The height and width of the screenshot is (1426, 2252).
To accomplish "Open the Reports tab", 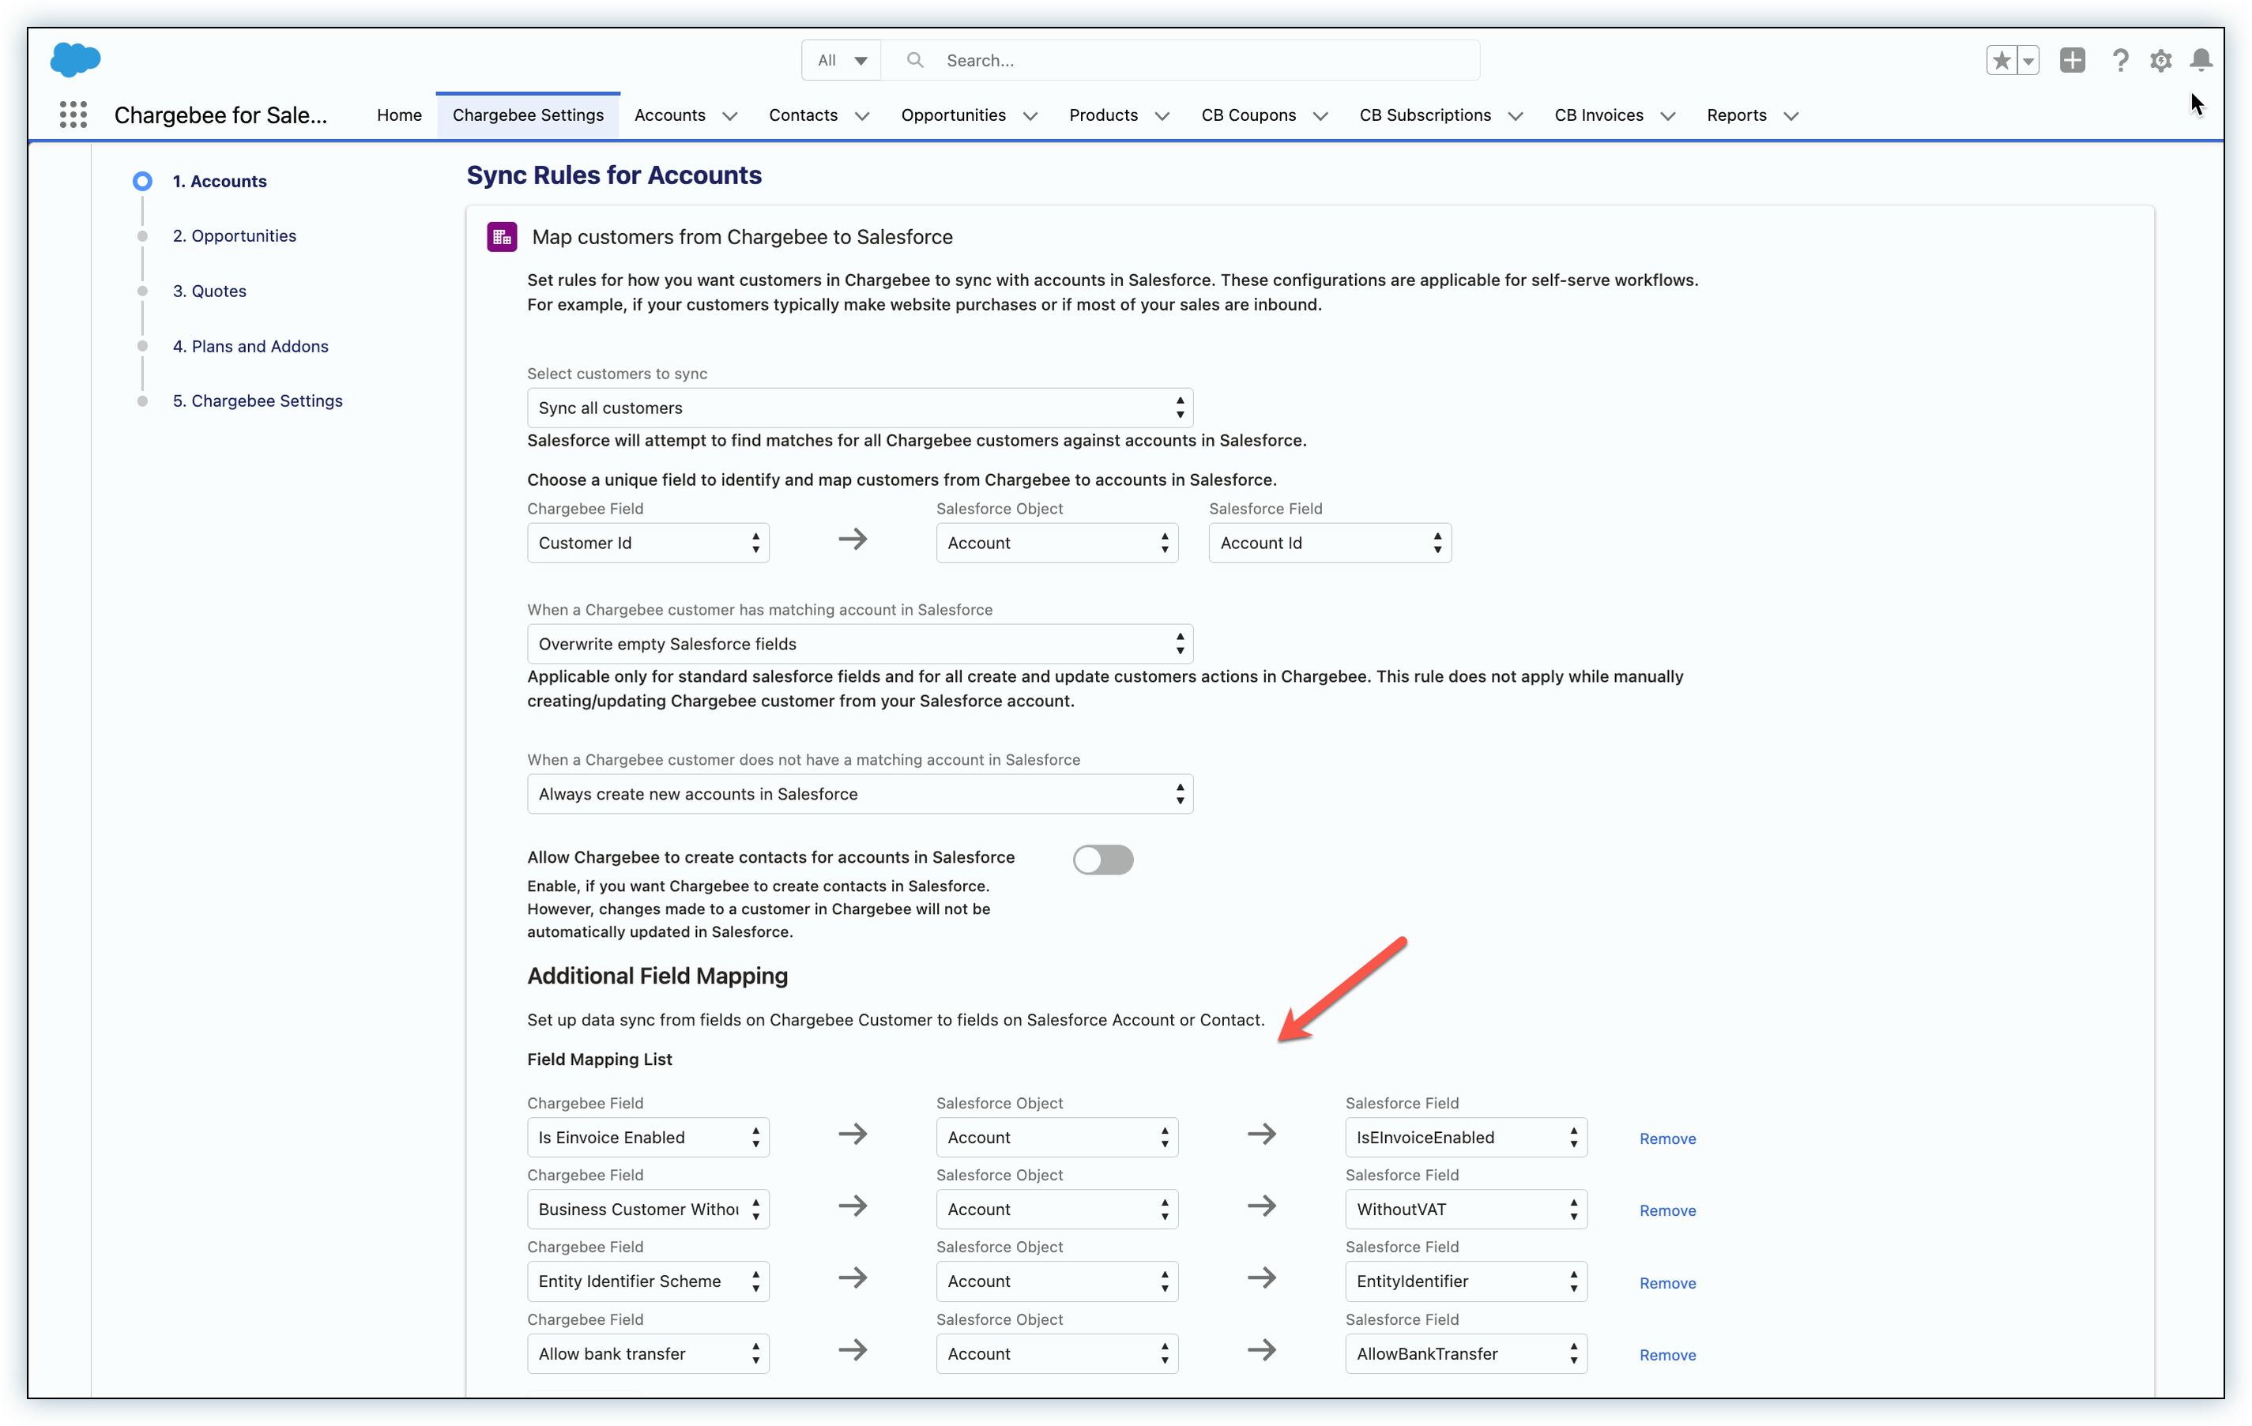I will coord(1736,115).
